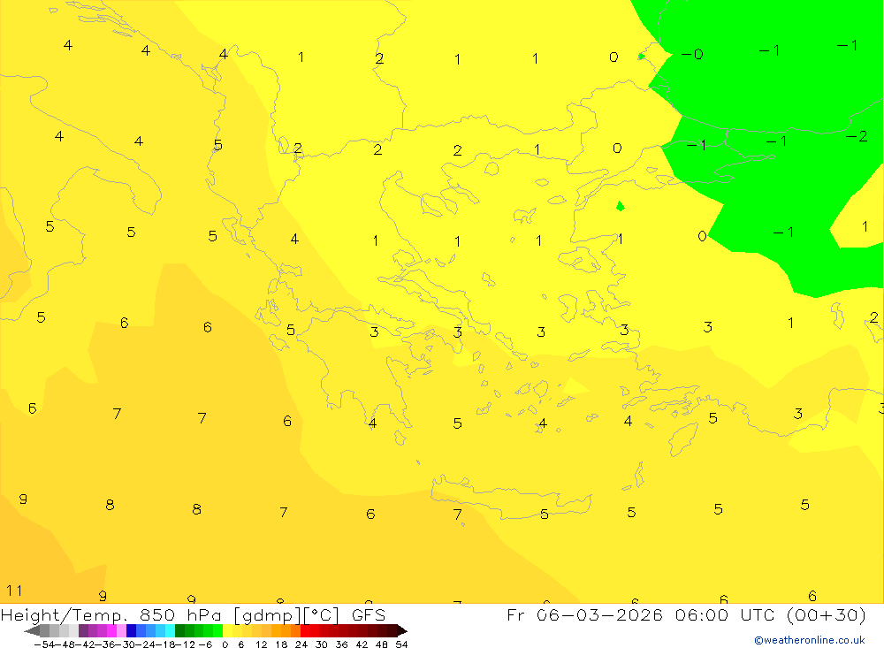Click the date "Fr 06-03-2026"
Screen dimensions: 884x648
click(585, 614)
